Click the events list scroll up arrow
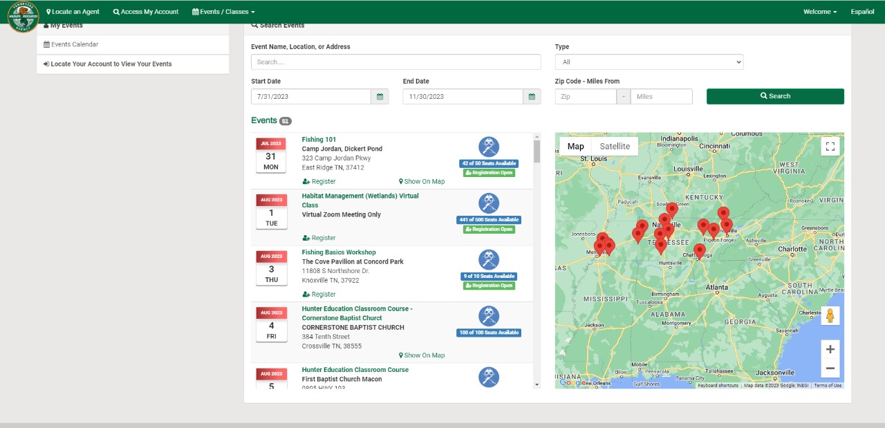This screenshot has height=428, width=885. [537, 136]
